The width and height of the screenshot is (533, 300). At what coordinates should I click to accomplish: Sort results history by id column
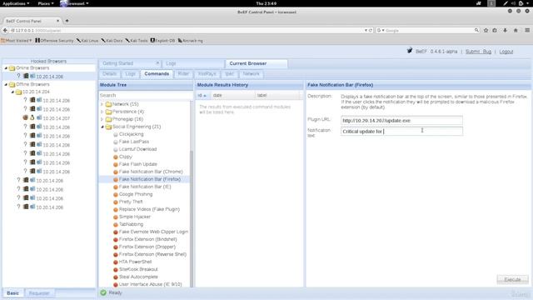pyautogui.click(x=202, y=95)
